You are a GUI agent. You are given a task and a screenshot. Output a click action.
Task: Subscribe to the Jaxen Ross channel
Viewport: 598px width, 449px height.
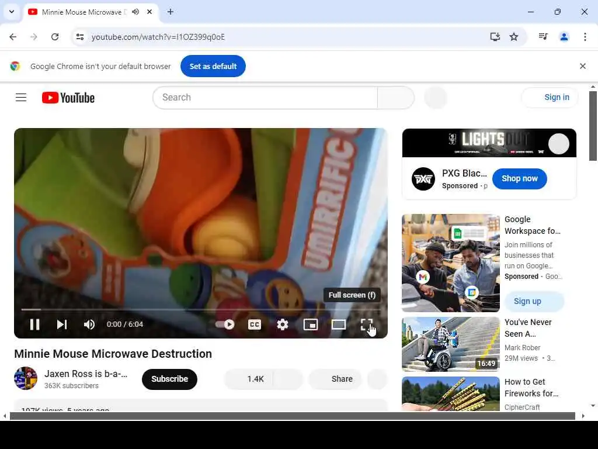click(x=169, y=379)
